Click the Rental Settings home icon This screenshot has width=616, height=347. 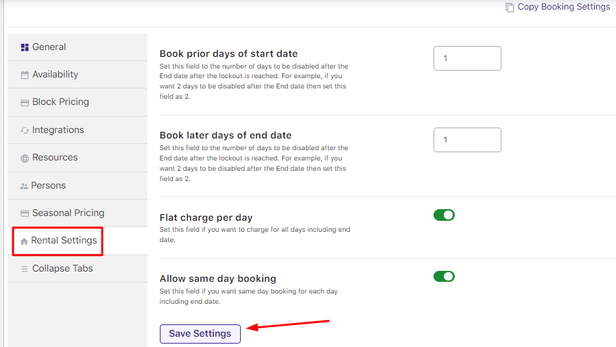24,241
